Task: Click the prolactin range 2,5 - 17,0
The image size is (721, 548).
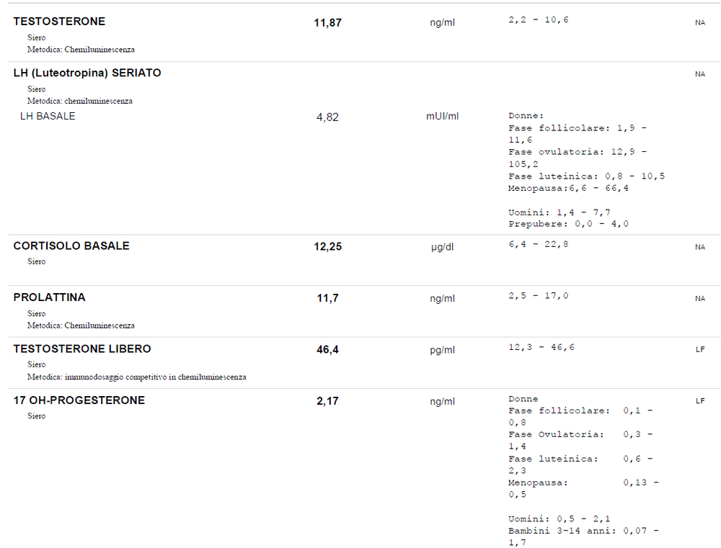Action: click(538, 296)
